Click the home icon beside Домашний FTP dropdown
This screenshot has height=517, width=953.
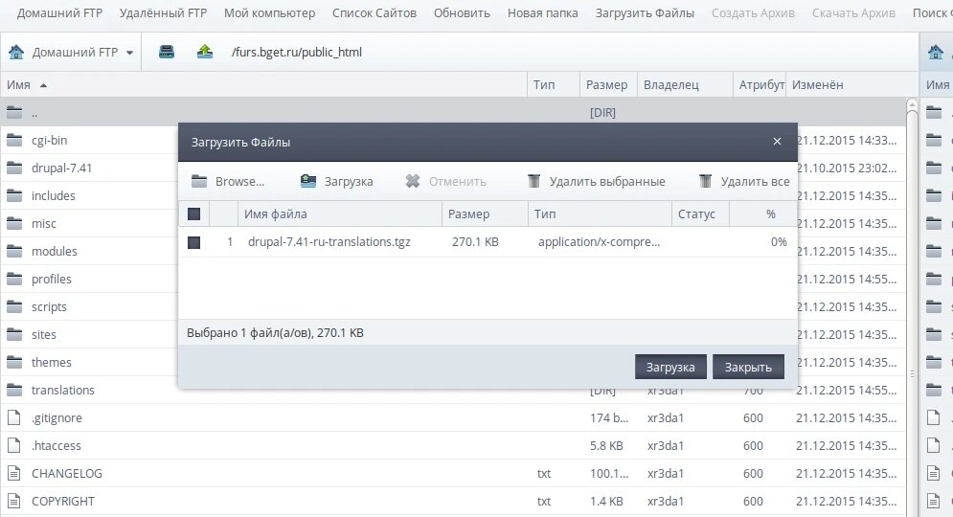[16, 53]
